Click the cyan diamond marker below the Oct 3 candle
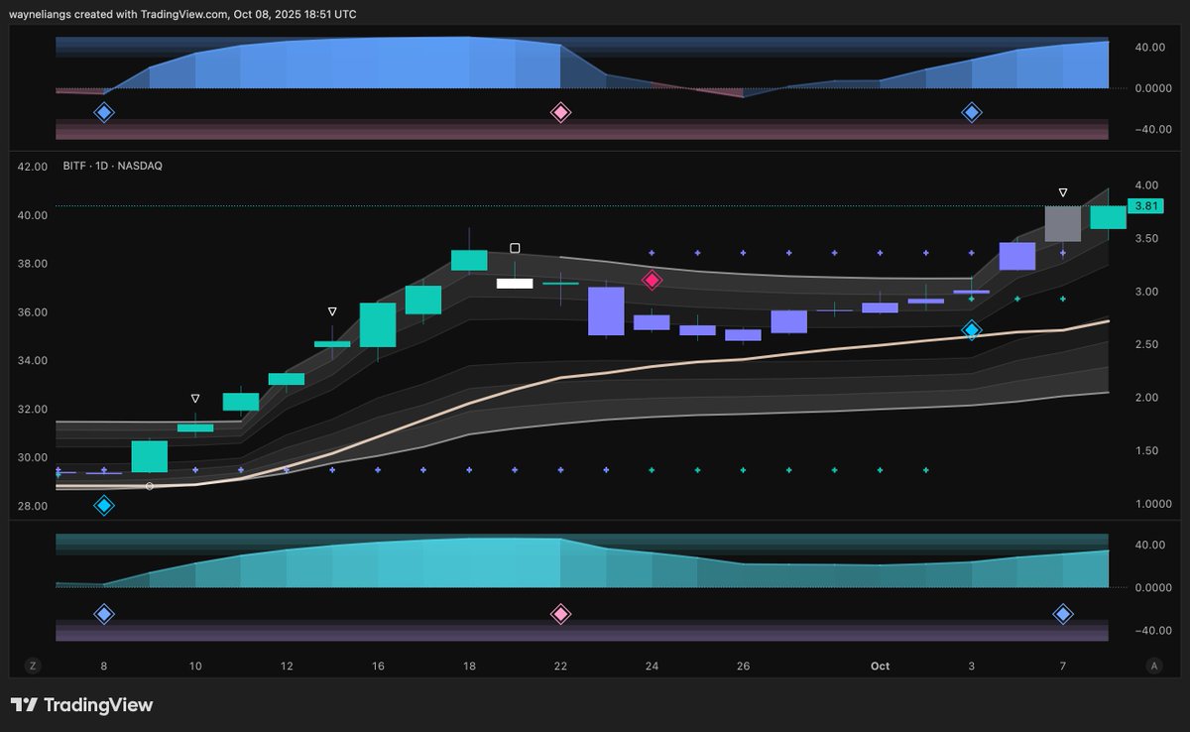1190x732 pixels. [x=972, y=329]
